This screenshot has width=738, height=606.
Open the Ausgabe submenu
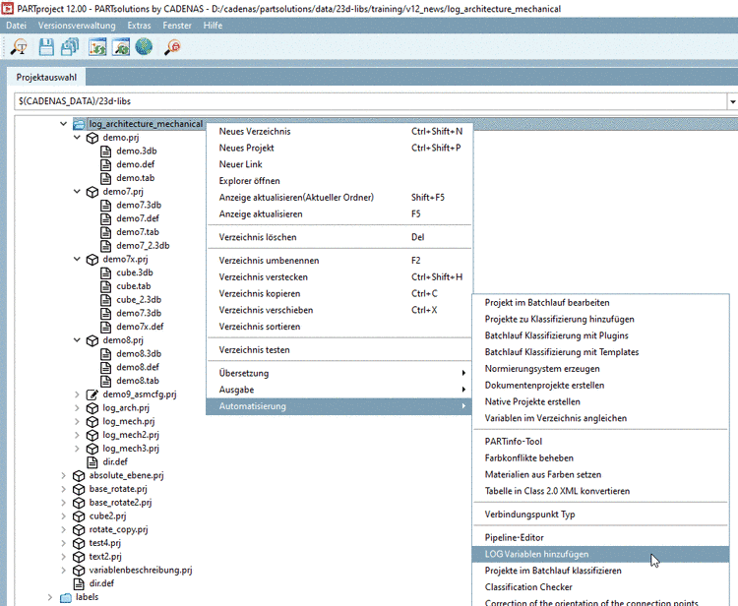pyautogui.click(x=339, y=390)
